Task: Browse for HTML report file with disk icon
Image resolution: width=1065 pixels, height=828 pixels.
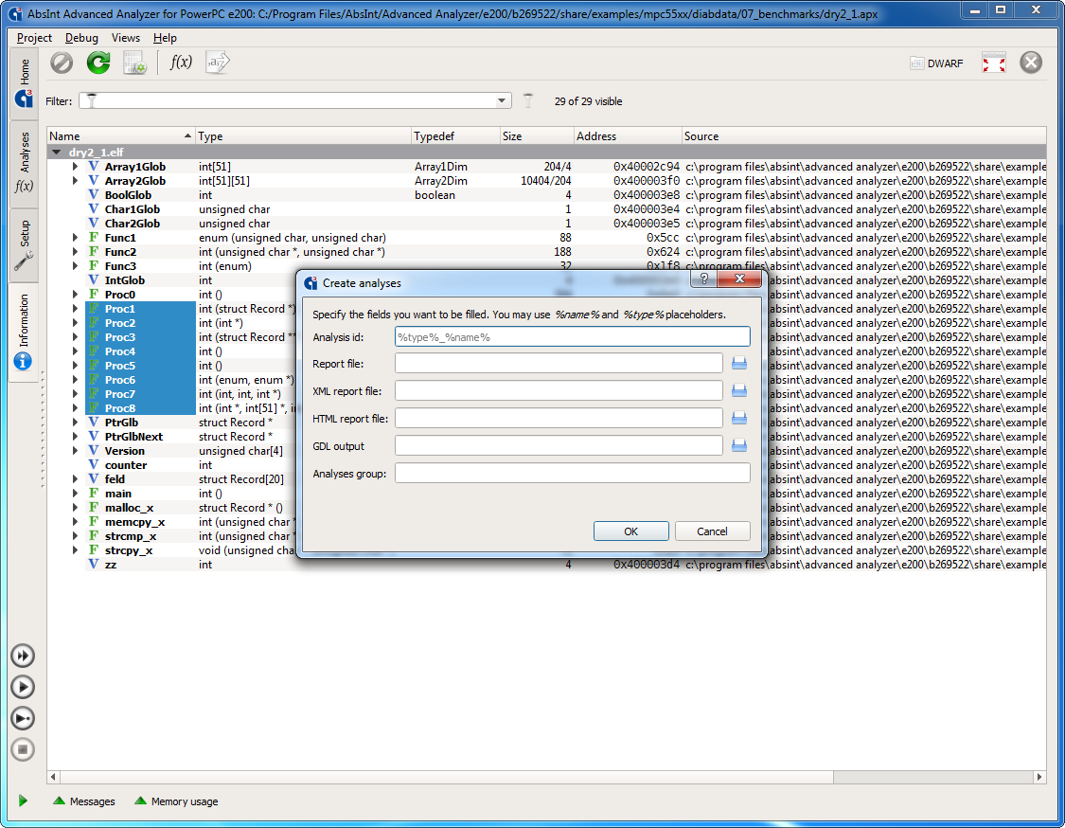Action: 739,418
